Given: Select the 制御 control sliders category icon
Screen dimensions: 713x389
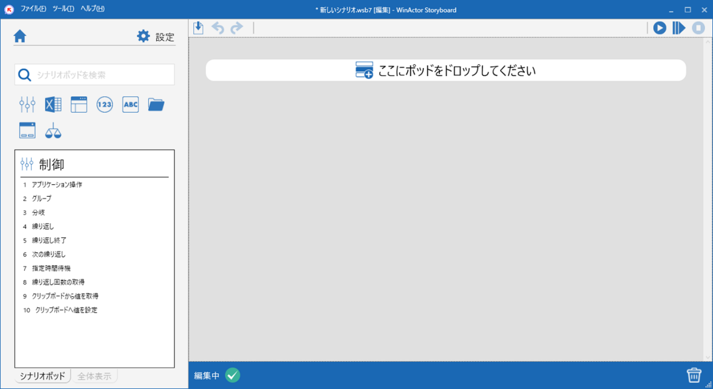Looking at the screenshot, I should click(27, 104).
